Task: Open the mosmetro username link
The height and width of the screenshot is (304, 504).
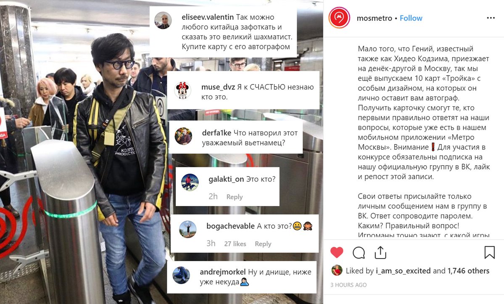Action: click(x=374, y=19)
